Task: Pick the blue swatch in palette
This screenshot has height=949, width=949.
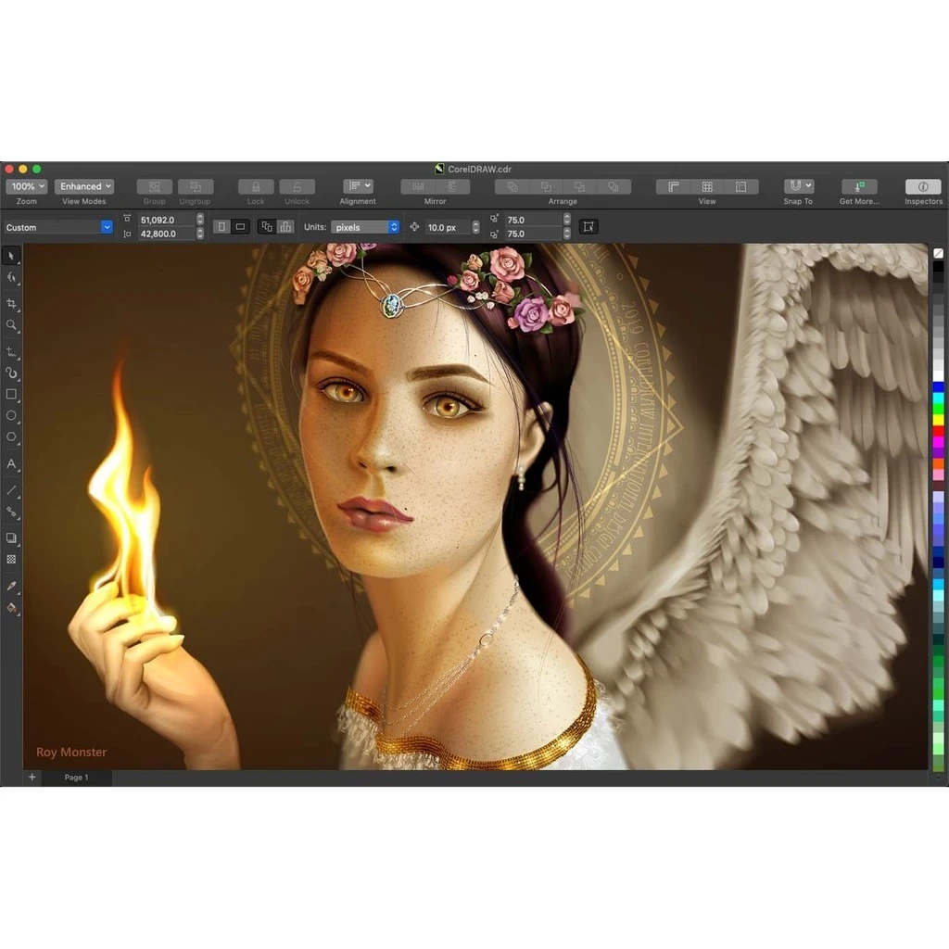Action: click(x=938, y=387)
